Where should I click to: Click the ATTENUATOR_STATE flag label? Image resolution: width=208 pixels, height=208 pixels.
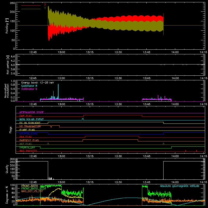pos(31,112)
